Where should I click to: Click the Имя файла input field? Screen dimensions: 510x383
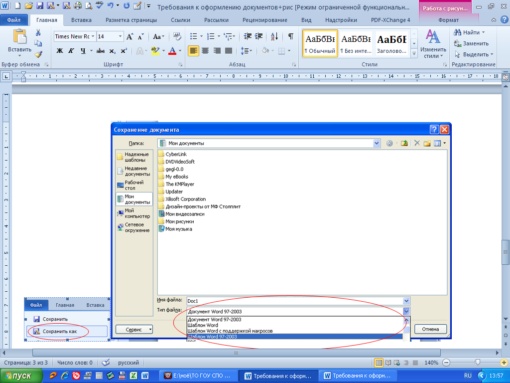tap(295, 301)
